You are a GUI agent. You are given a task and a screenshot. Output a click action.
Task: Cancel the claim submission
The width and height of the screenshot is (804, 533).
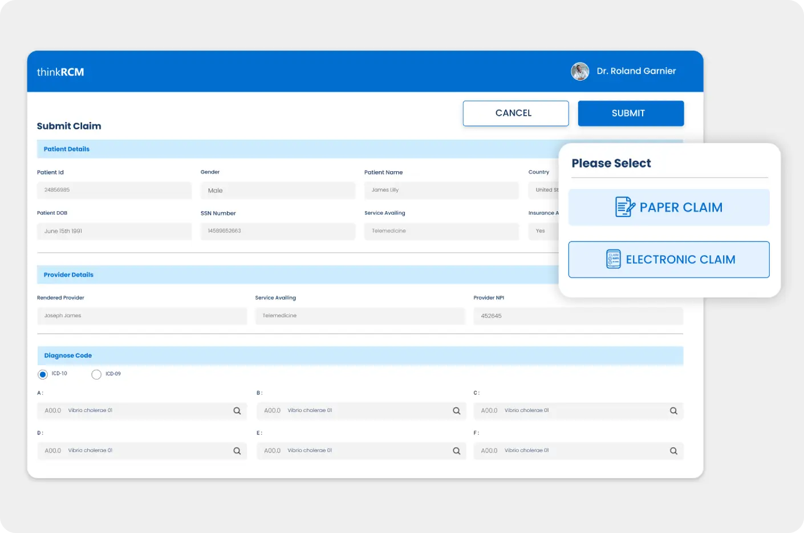point(515,113)
